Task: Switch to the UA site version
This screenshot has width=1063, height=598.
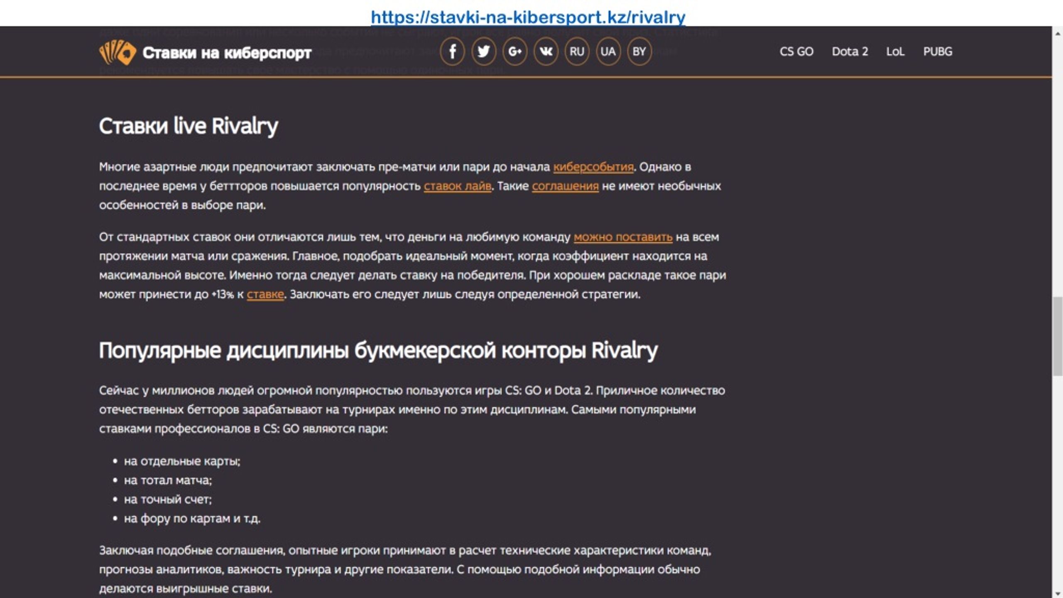Action: click(x=608, y=51)
